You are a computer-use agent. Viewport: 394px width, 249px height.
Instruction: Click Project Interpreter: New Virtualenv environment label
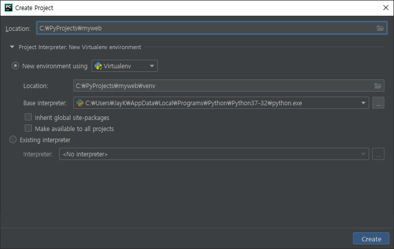[80, 47]
